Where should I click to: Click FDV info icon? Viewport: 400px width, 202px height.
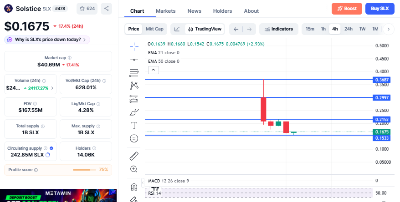pos(35,104)
